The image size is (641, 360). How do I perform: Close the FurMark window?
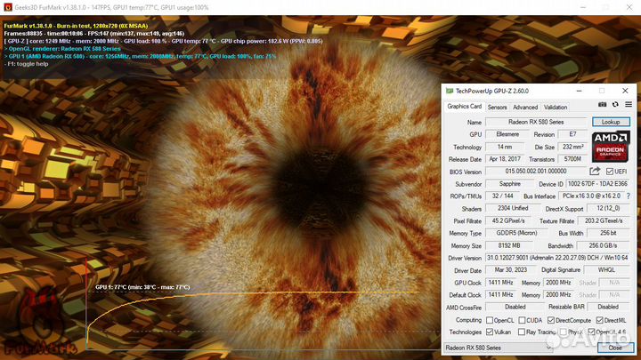(x=629, y=7)
